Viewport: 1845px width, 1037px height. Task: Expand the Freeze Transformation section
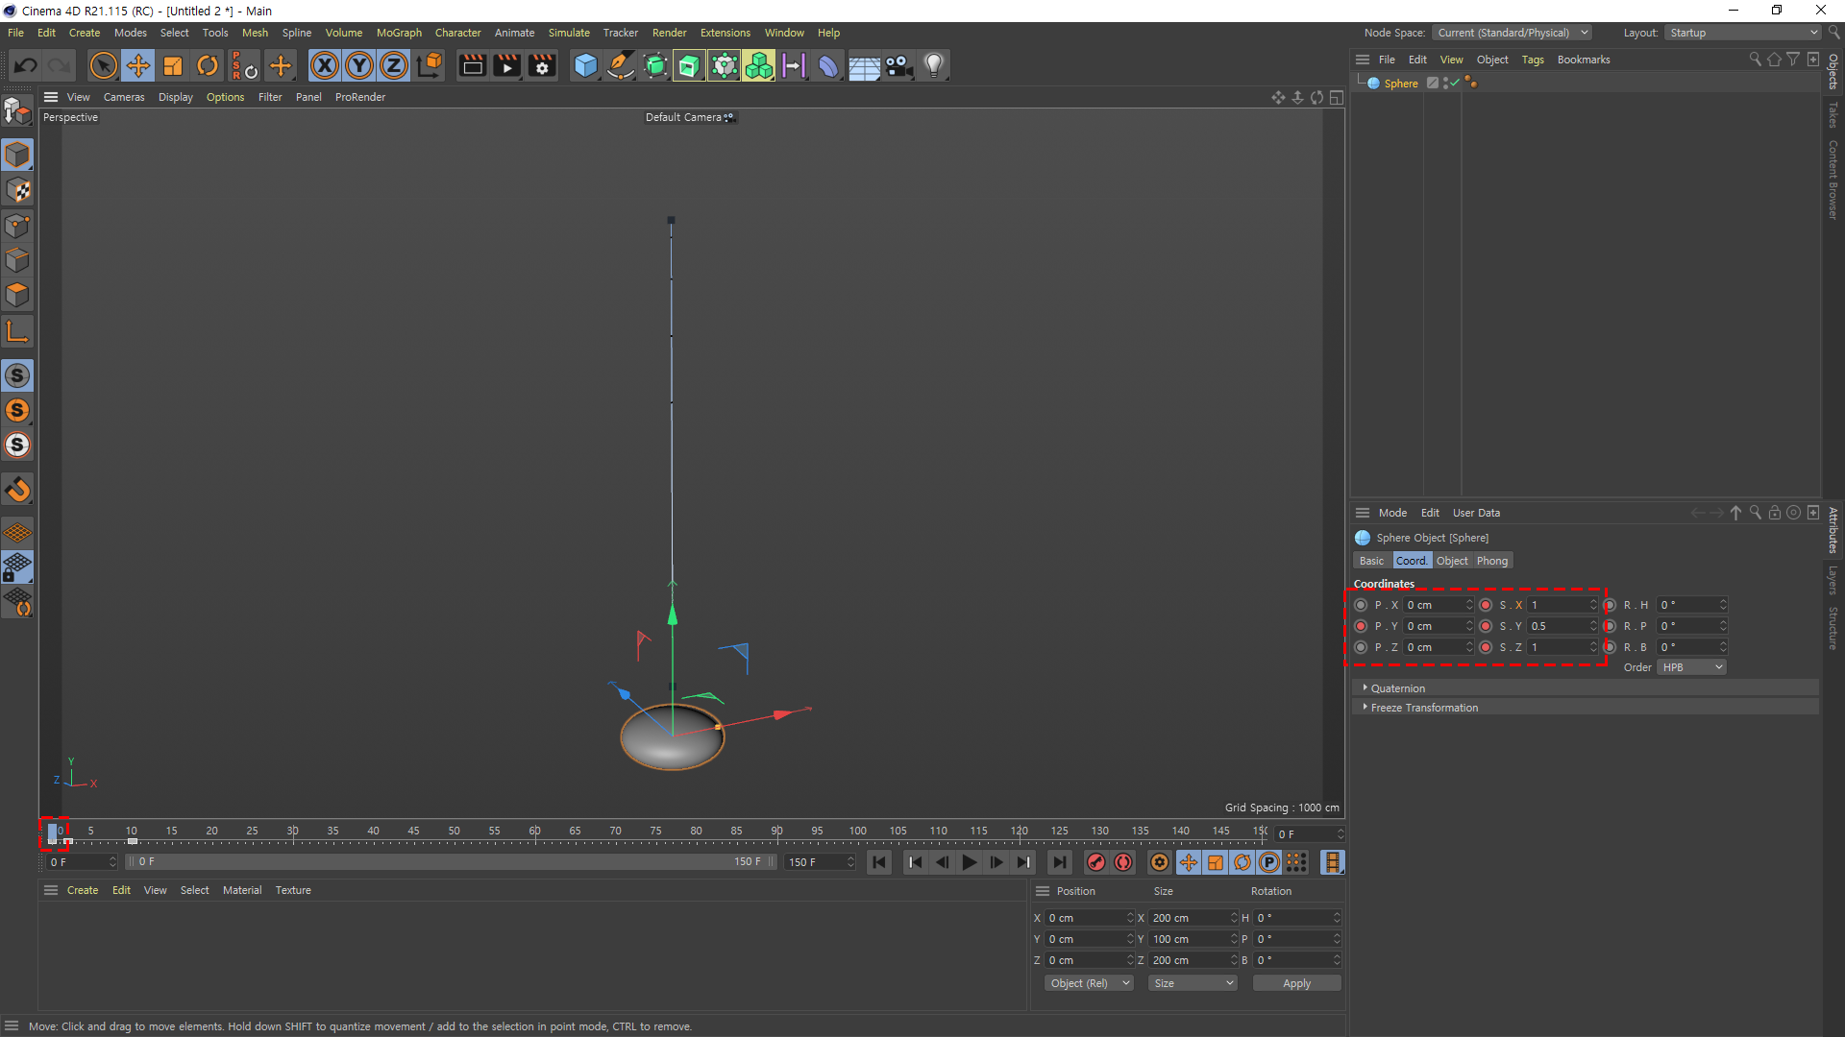(1424, 708)
